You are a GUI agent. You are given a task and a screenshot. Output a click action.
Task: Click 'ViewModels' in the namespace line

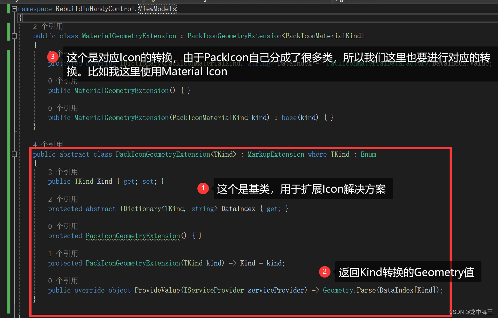click(158, 9)
